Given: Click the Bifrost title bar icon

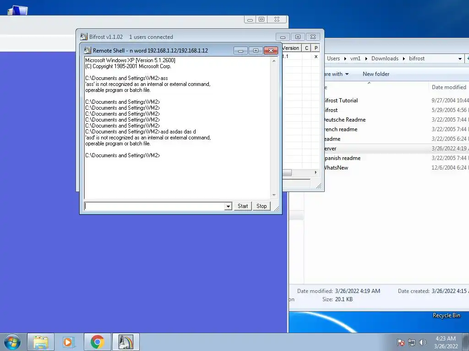Looking at the screenshot, I should (84, 37).
